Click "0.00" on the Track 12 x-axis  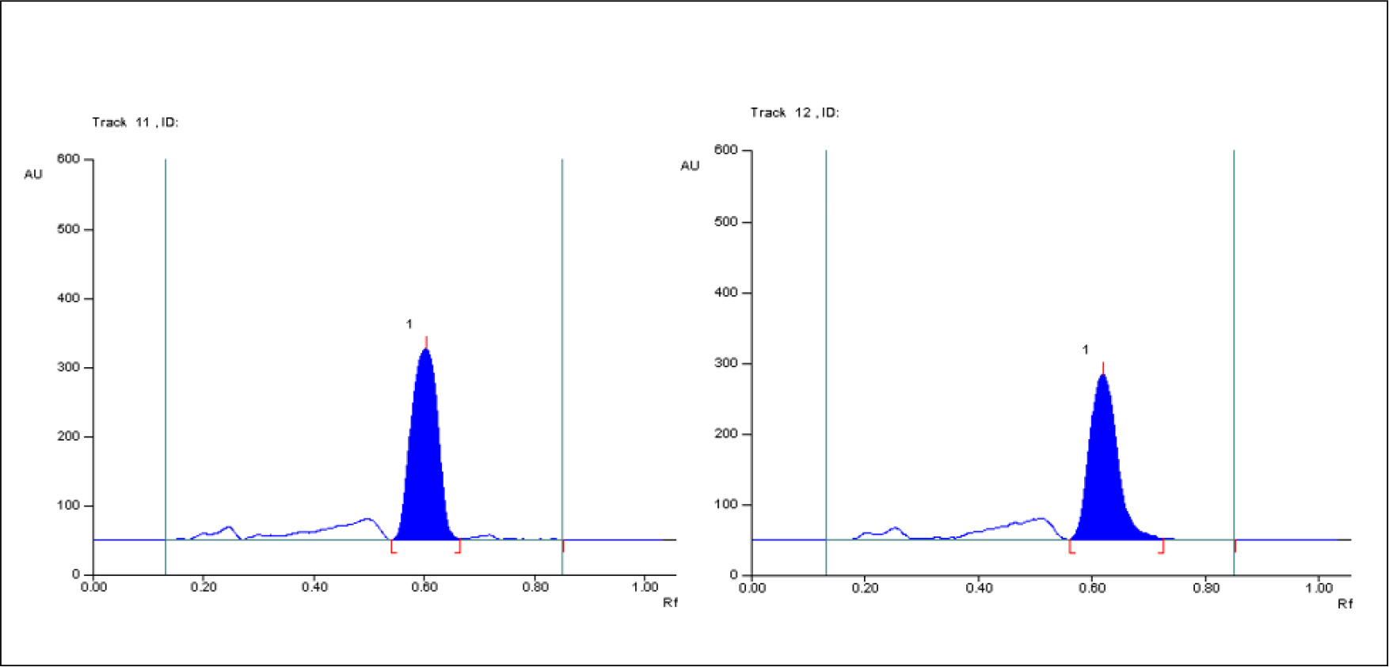coord(752,588)
